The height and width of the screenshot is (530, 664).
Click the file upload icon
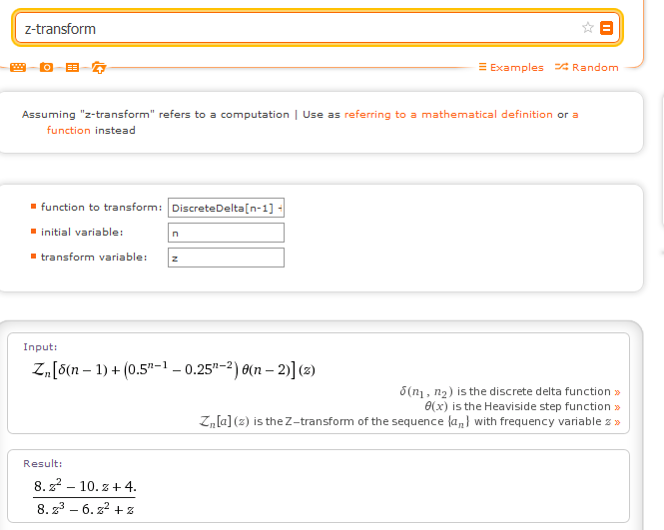(98, 67)
